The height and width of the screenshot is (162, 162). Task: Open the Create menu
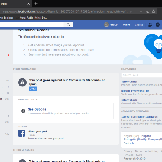click(x=139, y=25)
